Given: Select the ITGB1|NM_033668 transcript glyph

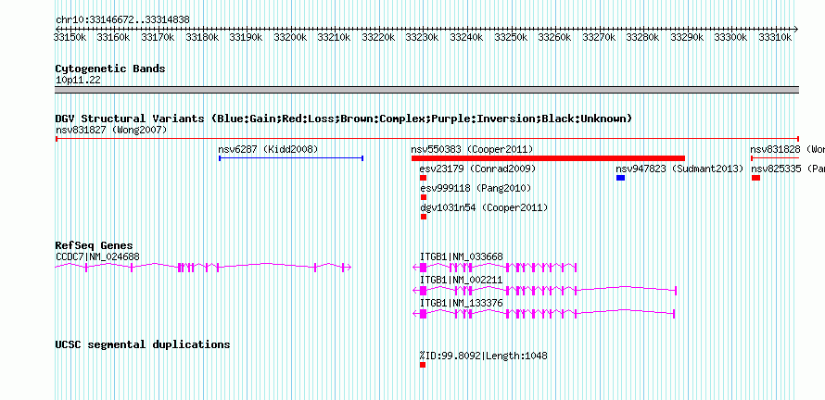Looking at the screenshot, I should tap(494, 268).
